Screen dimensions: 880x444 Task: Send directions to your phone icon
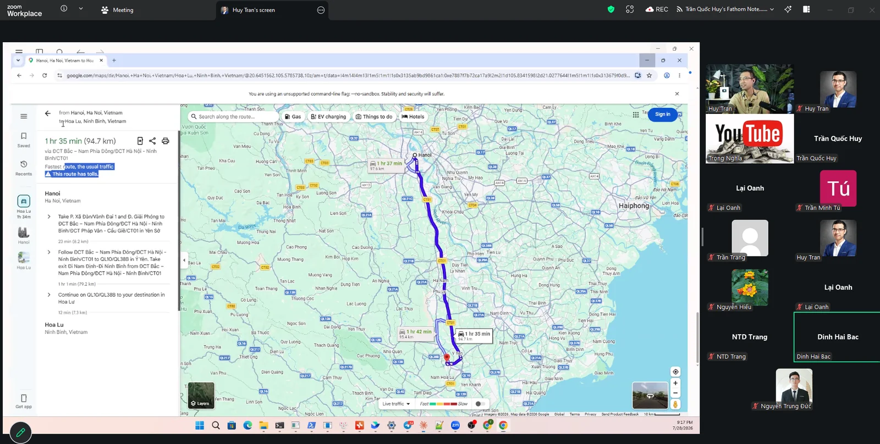pyautogui.click(x=140, y=141)
